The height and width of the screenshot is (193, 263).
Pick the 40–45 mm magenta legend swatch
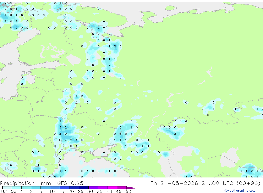tap(112, 188)
